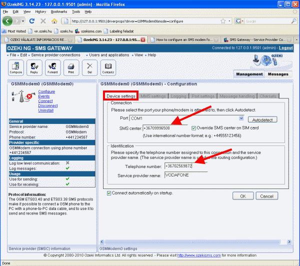Viewport: 300px width, 266px height.
Task: Open the Contacts toolbar icon
Action: click(108, 67)
